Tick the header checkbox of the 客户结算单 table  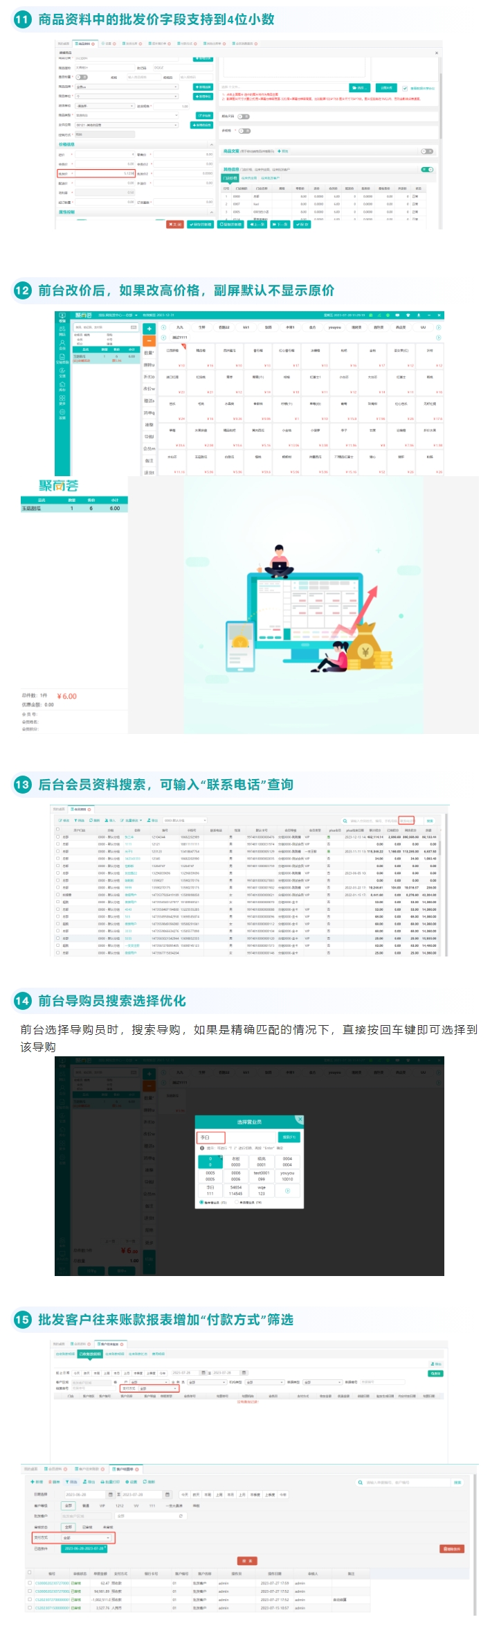coord(29,1572)
